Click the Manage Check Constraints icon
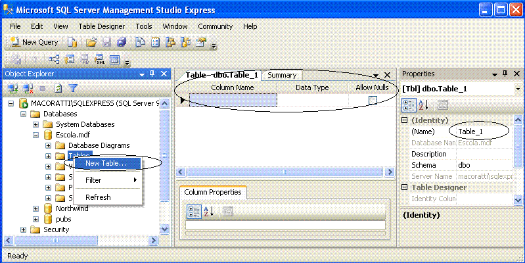The image size is (525, 263). tap(115, 60)
